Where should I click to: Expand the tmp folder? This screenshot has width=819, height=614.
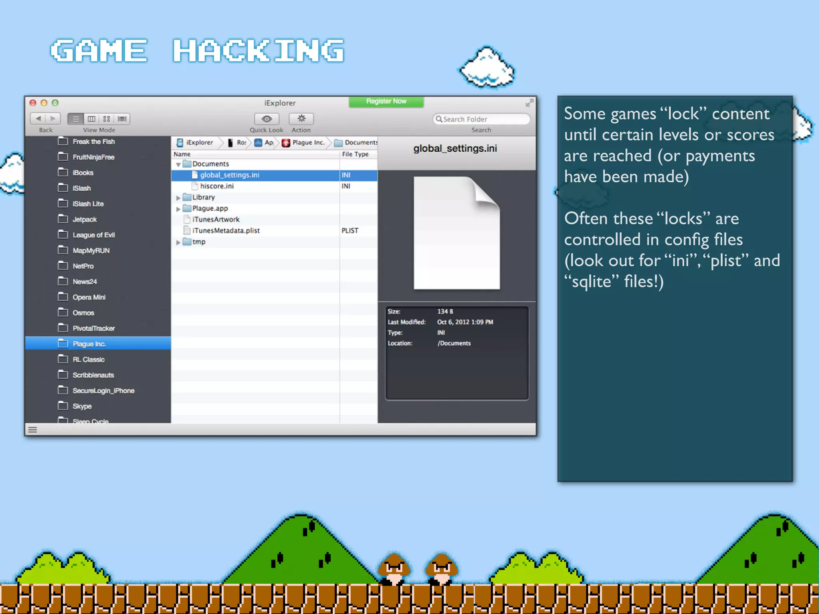178,242
